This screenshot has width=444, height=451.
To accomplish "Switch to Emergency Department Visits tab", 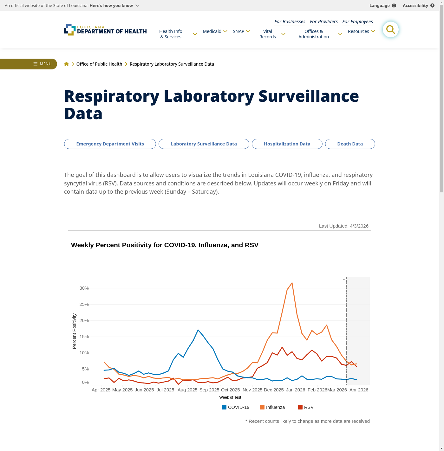I will 110,144.
